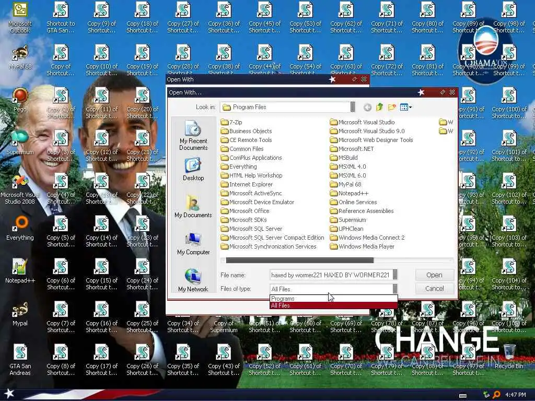Select the MSBuild folder
This screenshot has height=401, width=535.
(x=344, y=158)
